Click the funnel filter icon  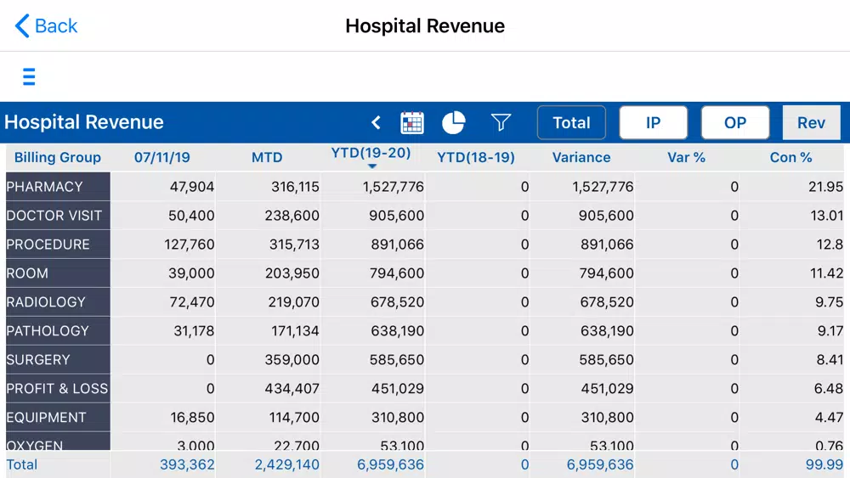pos(501,122)
